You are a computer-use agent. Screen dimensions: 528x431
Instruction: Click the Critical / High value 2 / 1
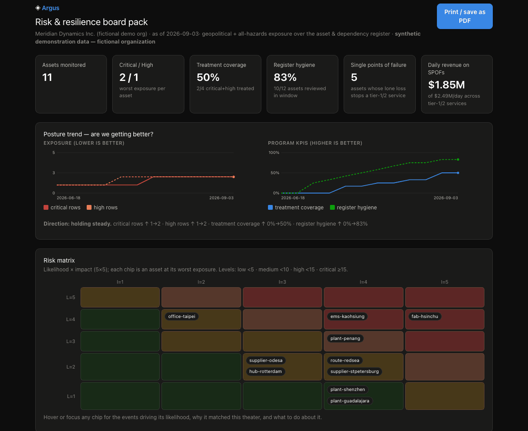pyautogui.click(x=129, y=77)
